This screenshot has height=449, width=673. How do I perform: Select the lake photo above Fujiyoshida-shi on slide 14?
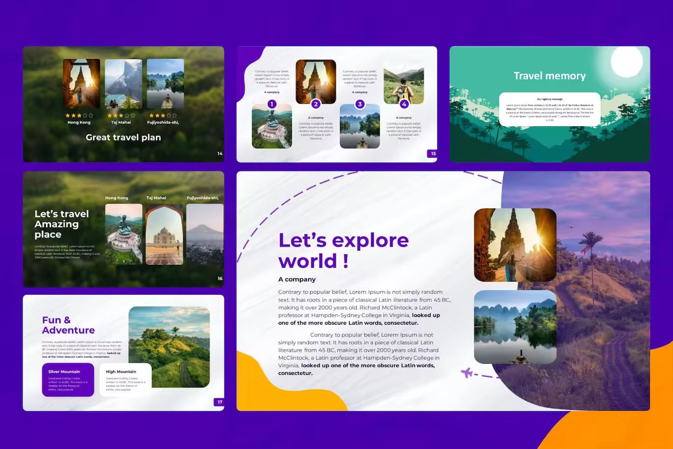click(166, 84)
